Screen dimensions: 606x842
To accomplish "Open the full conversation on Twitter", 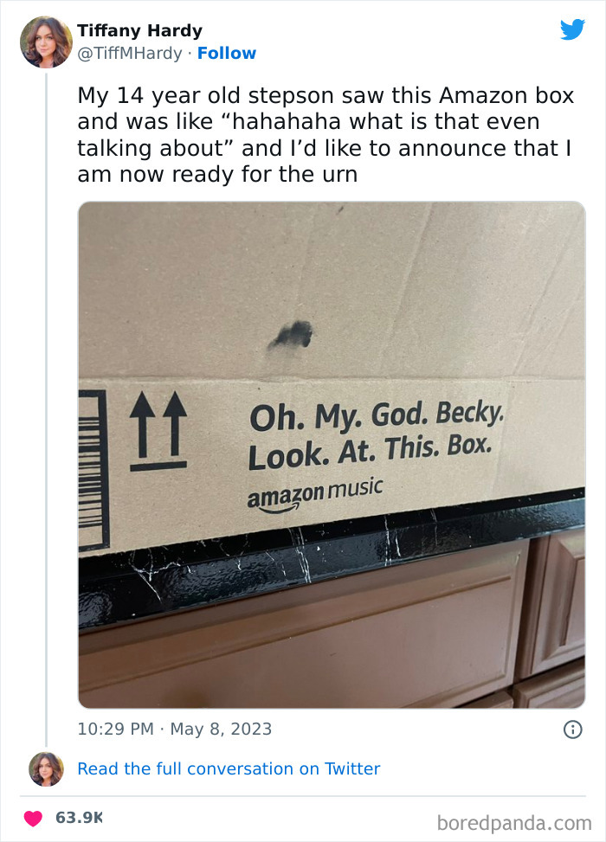I will click(229, 768).
